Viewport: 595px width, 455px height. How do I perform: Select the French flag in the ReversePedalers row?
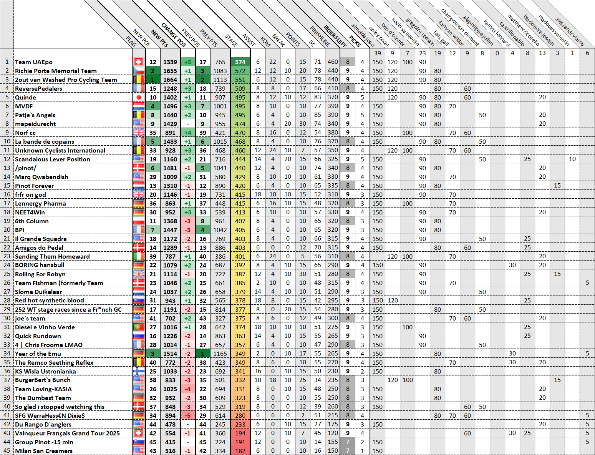click(139, 88)
